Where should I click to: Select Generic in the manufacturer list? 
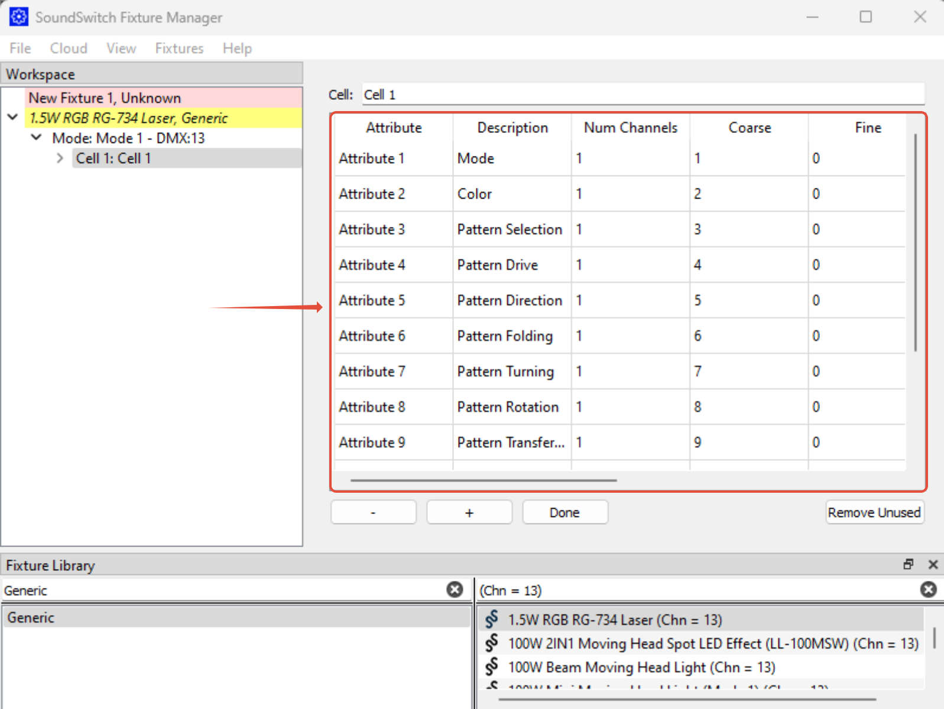click(236, 617)
